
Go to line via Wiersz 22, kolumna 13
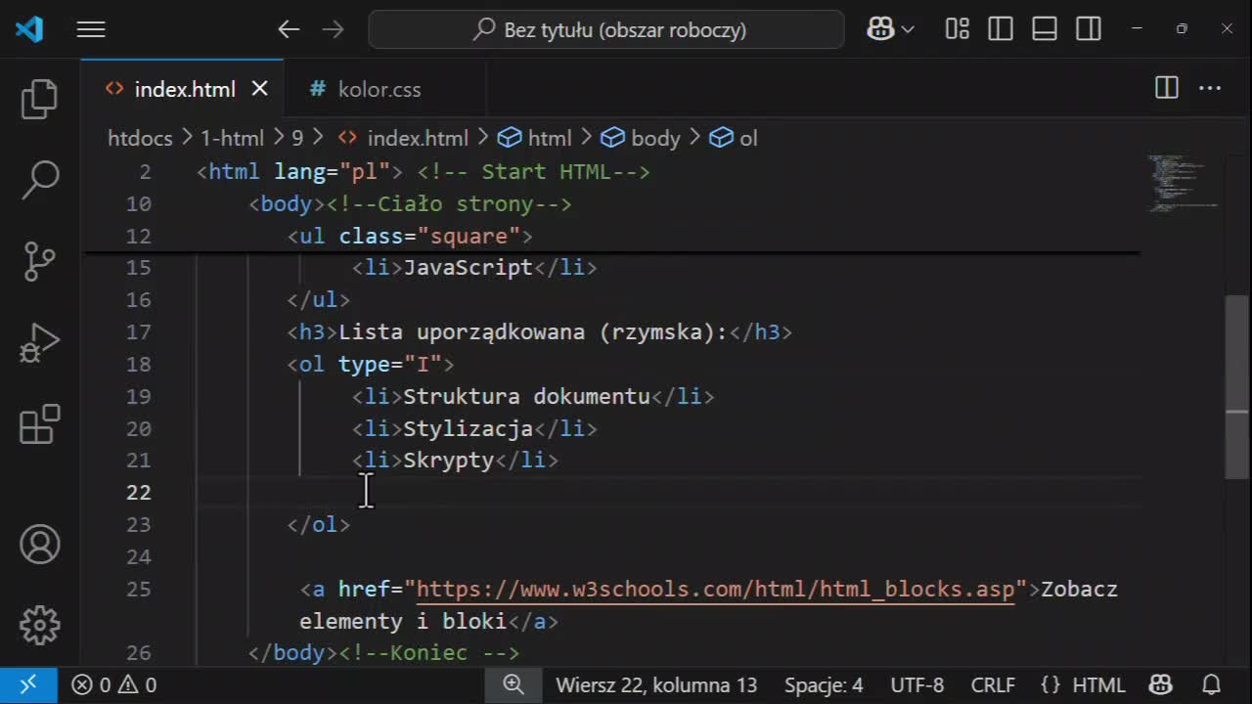point(656,685)
